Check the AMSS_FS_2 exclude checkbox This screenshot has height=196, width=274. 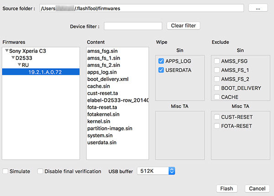216,79
